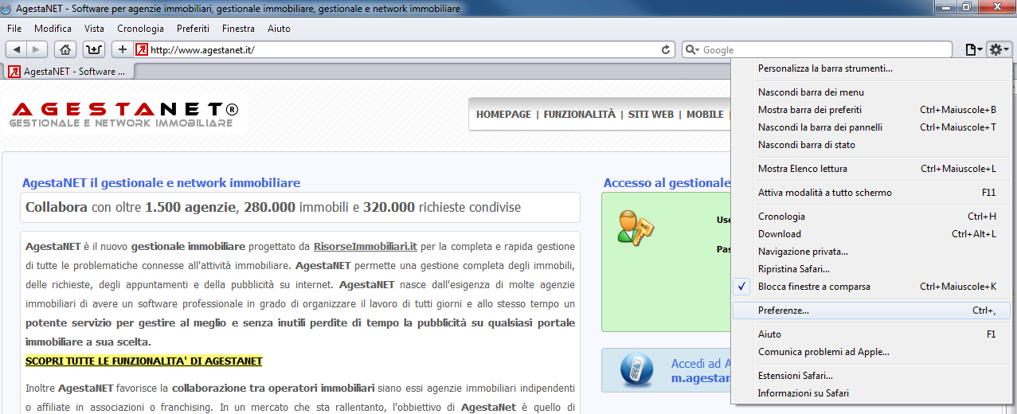Open Preferenze from the dropdown
This screenshot has width=1017, height=414.
coord(871,310)
